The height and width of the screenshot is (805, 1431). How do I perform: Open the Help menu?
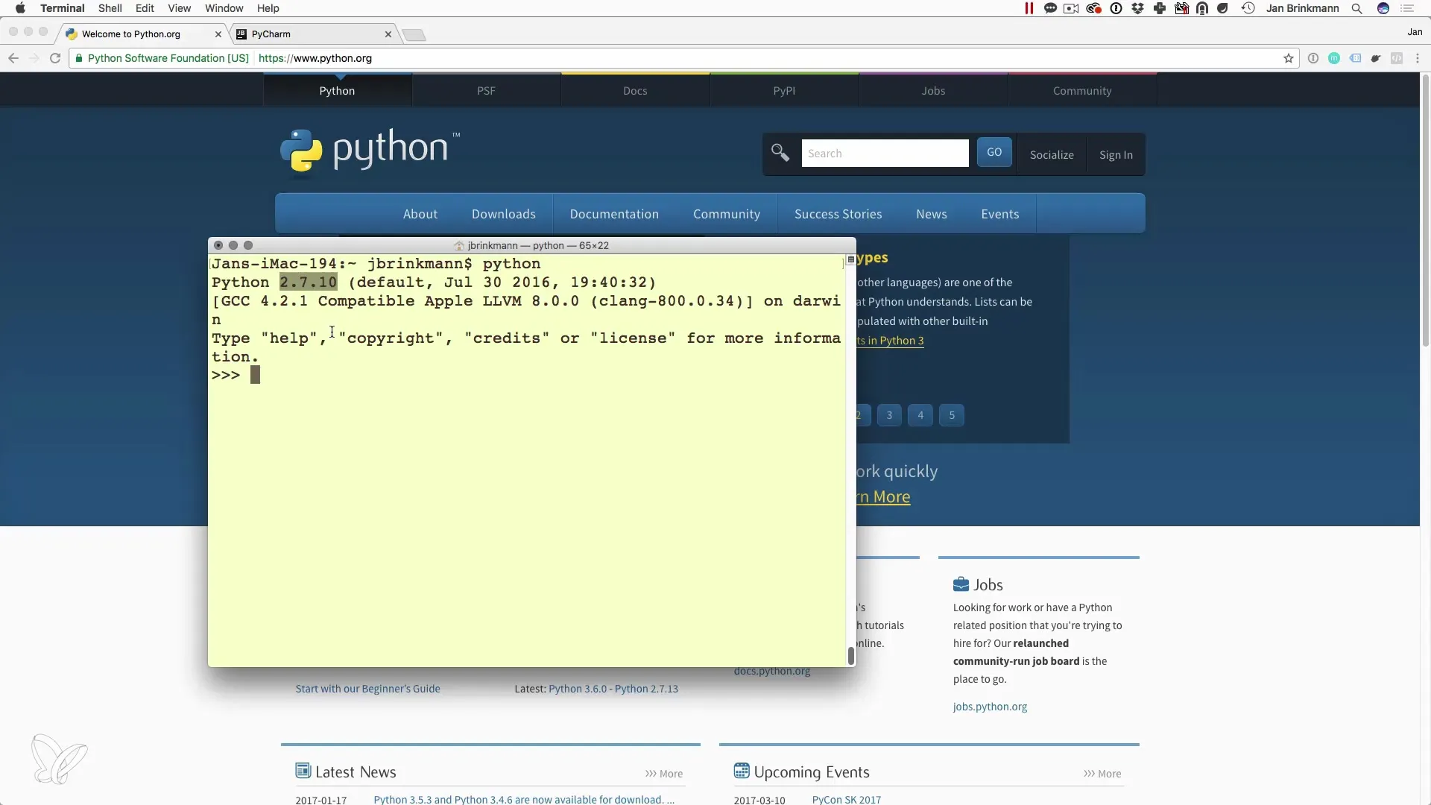268,8
